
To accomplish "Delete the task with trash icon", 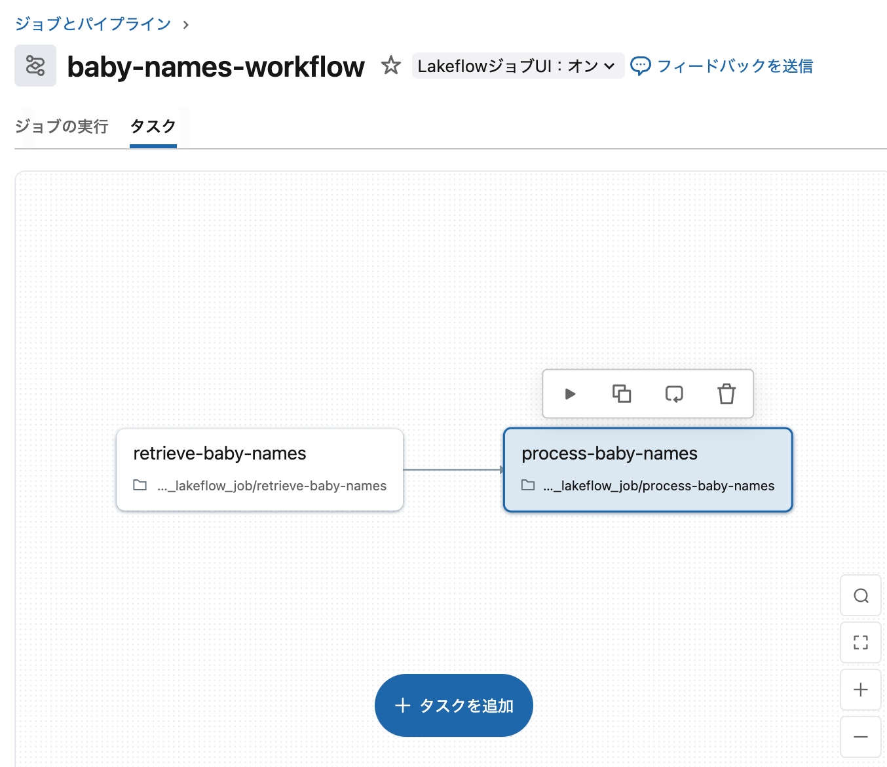I will (727, 394).
